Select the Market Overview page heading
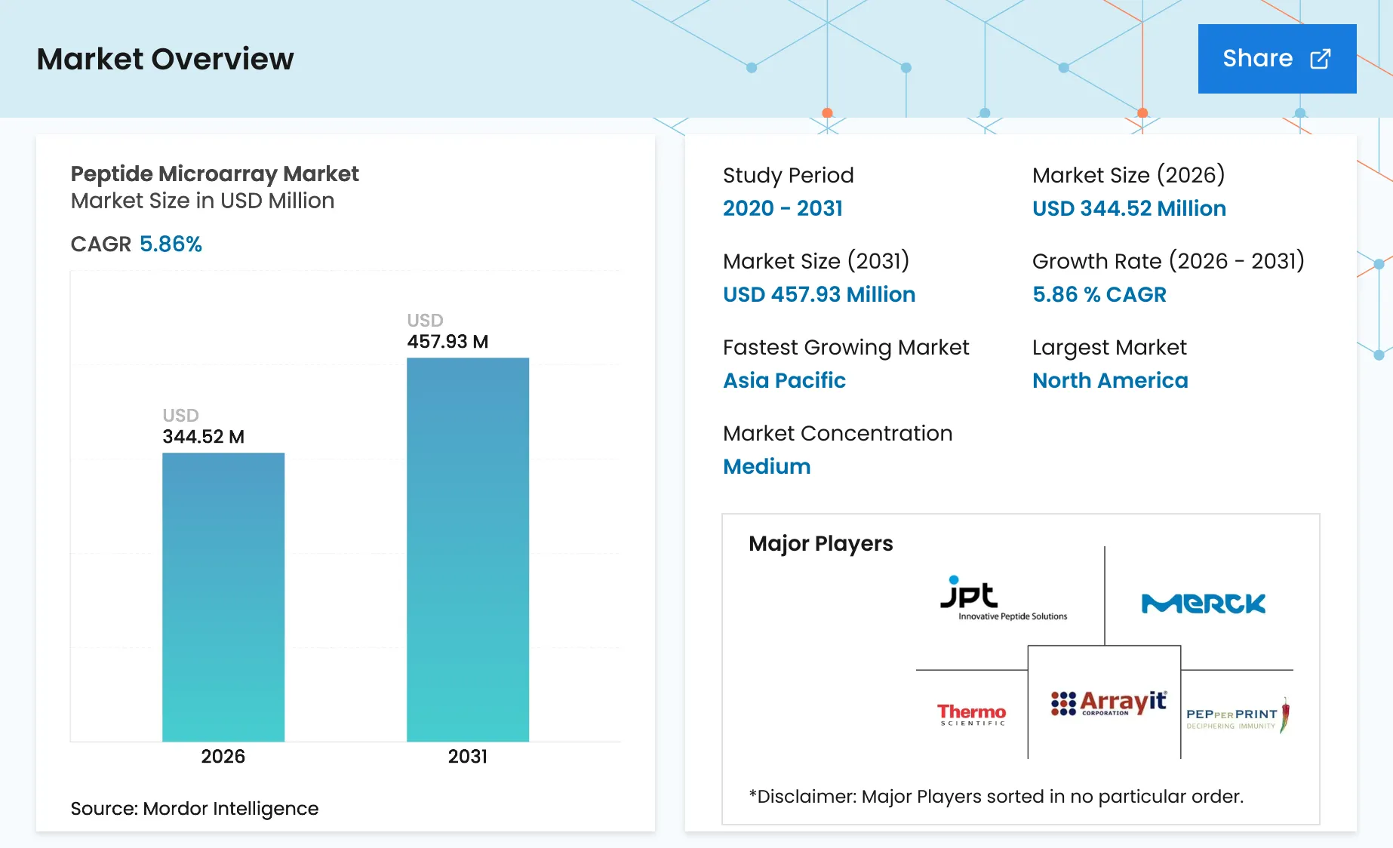The width and height of the screenshot is (1393, 848). (x=165, y=59)
